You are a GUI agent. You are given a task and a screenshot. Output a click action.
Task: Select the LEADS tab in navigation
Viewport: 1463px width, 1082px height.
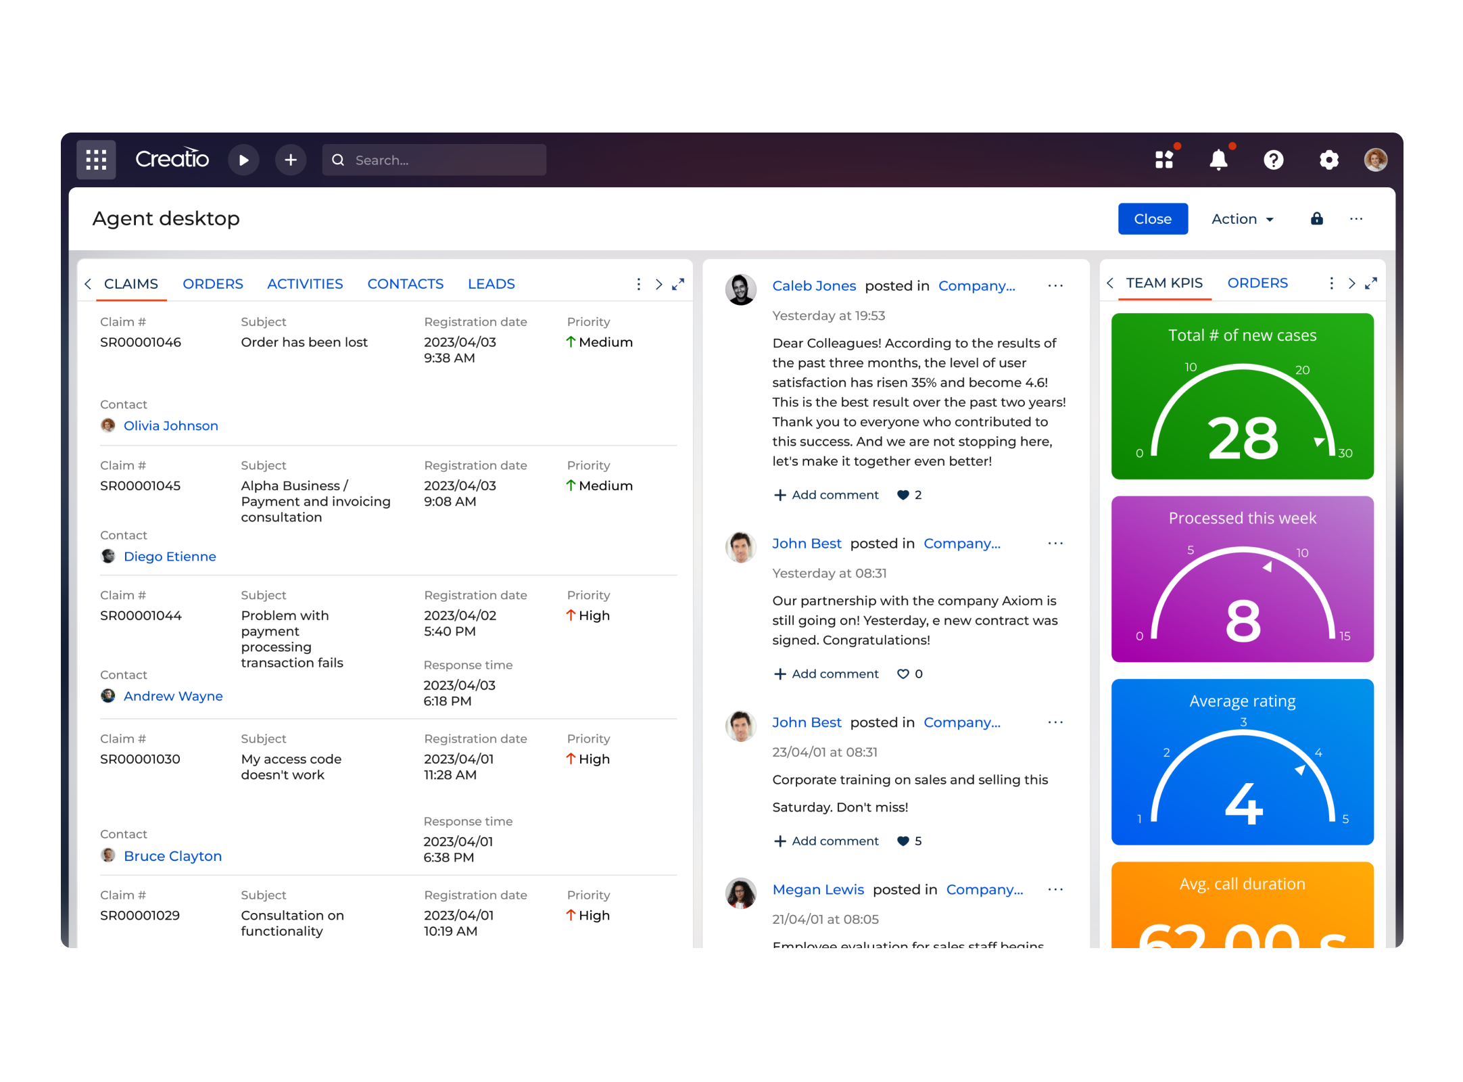click(x=491, y=283)
